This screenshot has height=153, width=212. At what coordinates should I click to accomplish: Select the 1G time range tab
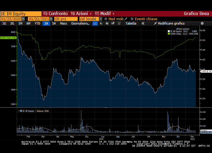4,23
